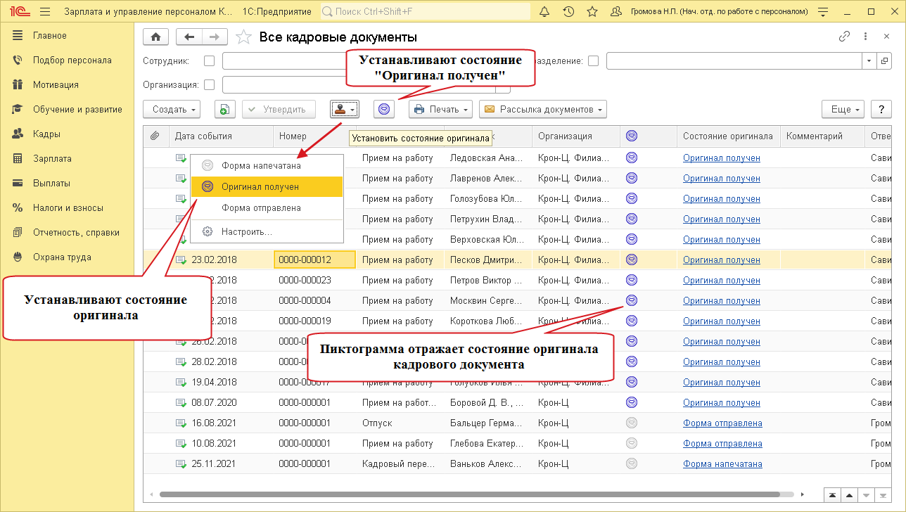Choose Настроить... in the popup menu
Image resolution: width=906 pixels, height=512 pixels.
[x=246, y=231]
